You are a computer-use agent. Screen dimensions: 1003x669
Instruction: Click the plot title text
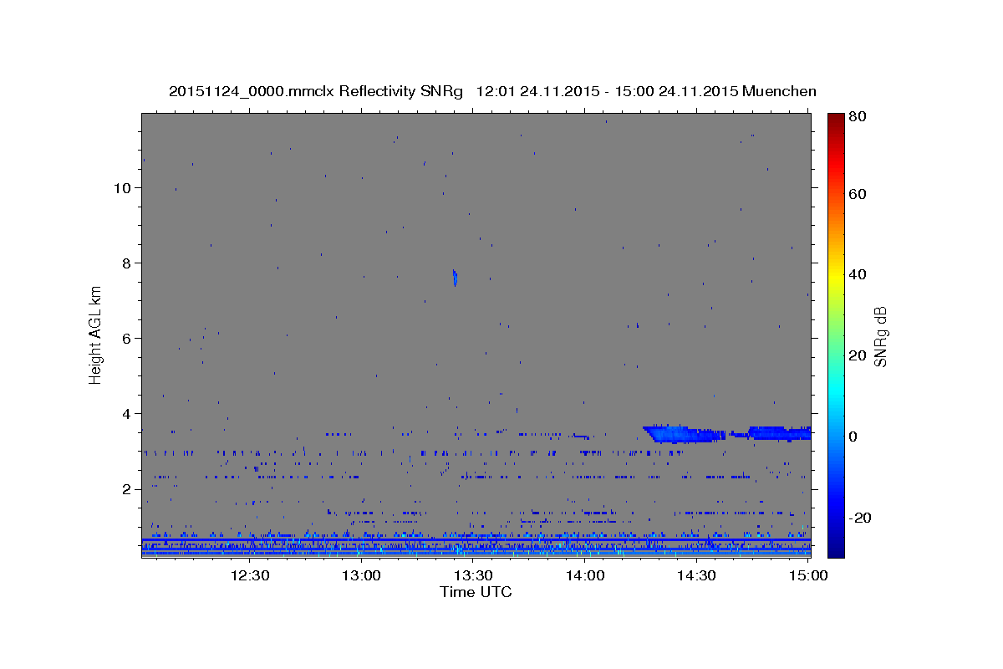492,91
